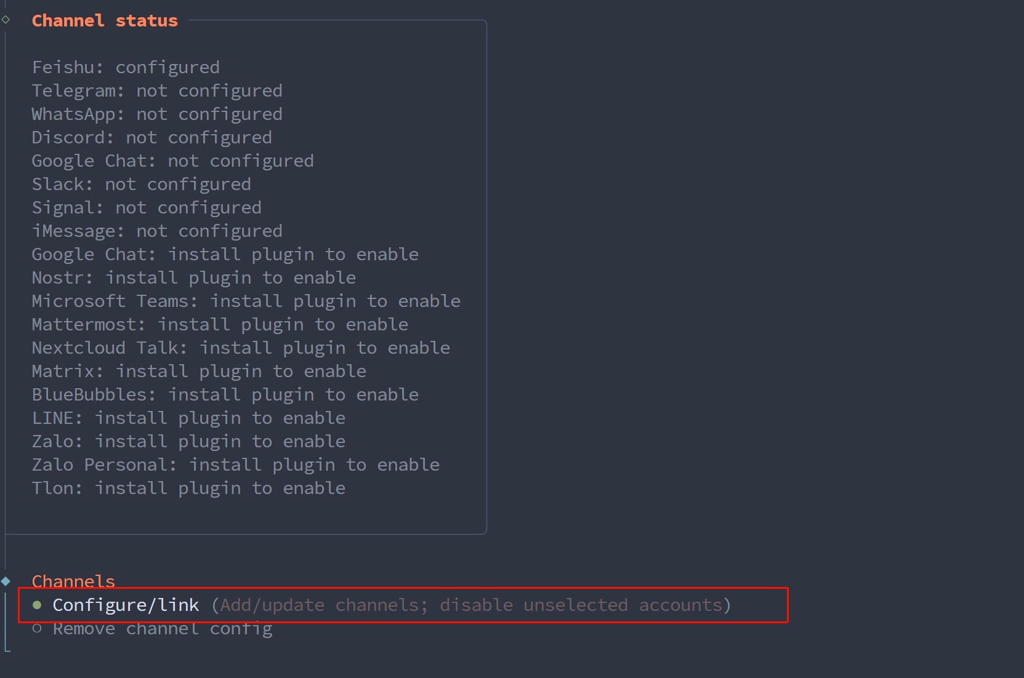Click the iMessage not configured line
Screen dimensions: 1024x678
tap(157, 231)
